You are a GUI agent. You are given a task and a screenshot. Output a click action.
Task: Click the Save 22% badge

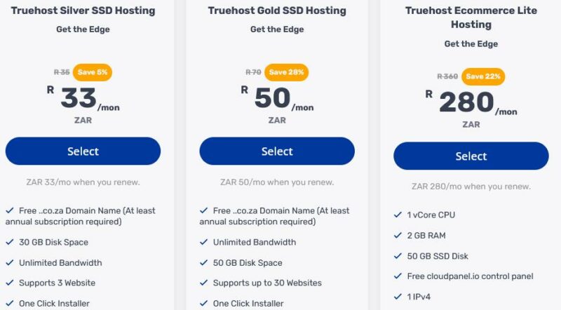(483, 76)
